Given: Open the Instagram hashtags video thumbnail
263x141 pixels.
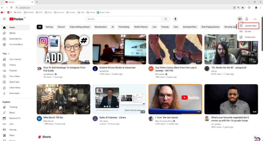Looking at the screenshot, I should click(63, 49).
